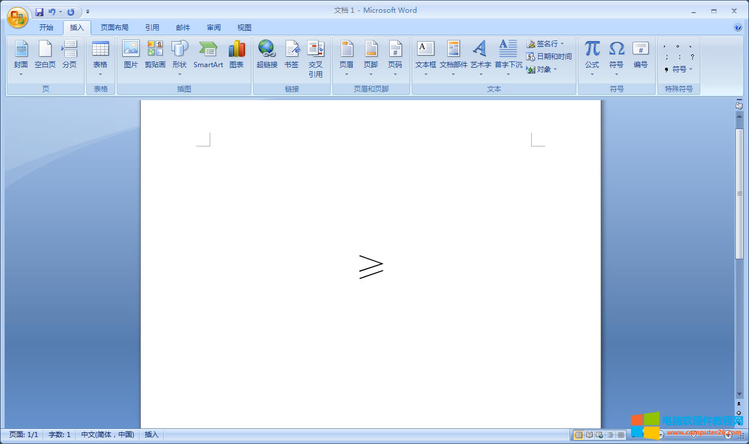This screenshot has height=444, width=749.
Task: Click the language 中文(简体，中国) indicator
Action: (x=108, y=435)
